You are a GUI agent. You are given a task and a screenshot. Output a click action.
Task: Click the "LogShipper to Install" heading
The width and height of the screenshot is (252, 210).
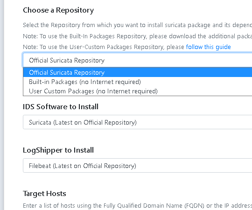tap(58, 150)
